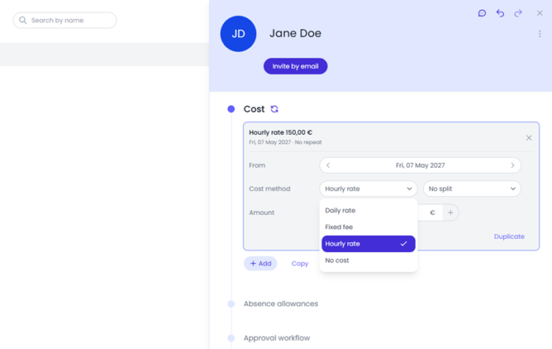Click the Absence allowances bullet dot

231,304
